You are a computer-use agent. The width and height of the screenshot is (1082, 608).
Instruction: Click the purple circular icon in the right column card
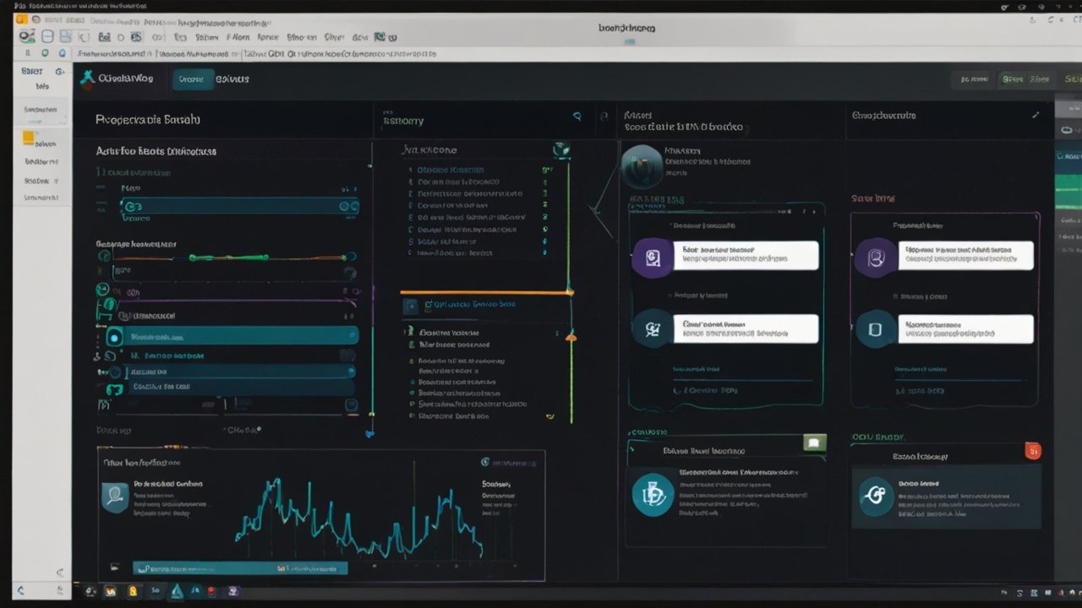tap(875, 258)
